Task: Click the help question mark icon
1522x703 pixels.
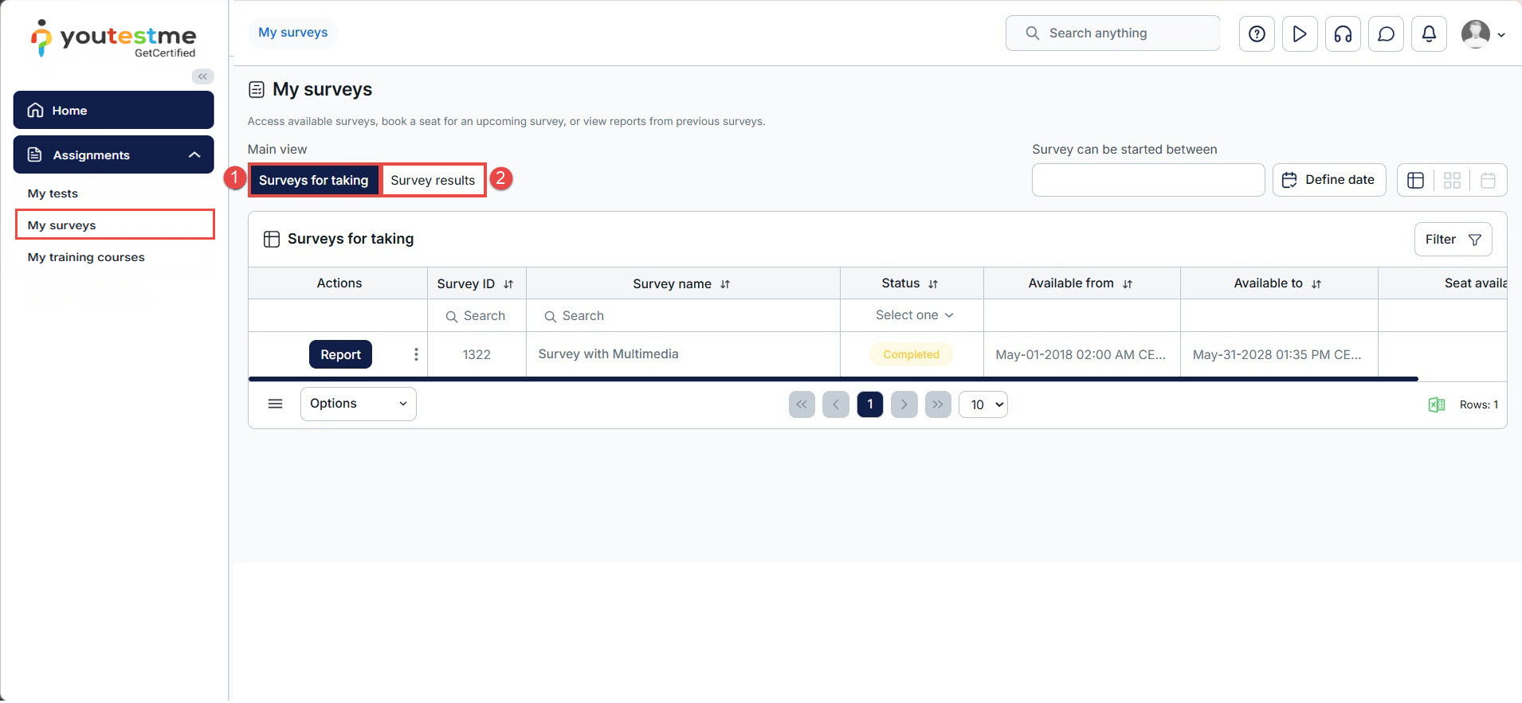Action: [x=1257, y=33]
